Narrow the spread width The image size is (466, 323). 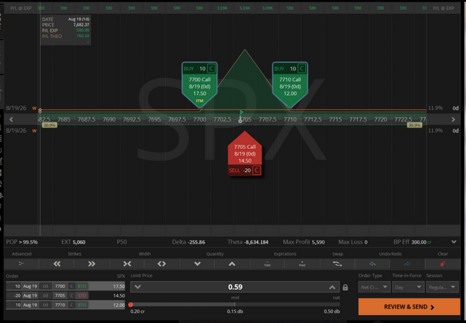coord(127,264)
